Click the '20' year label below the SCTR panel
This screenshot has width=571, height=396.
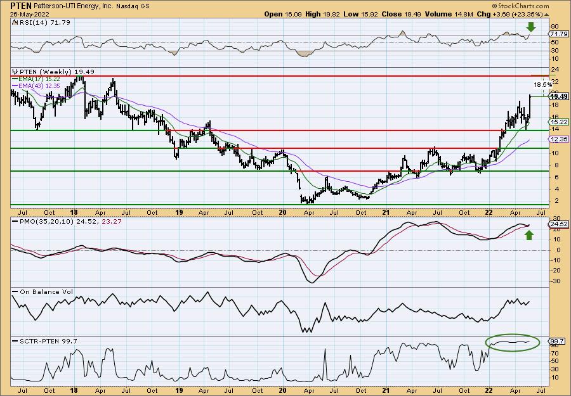point(283,390)
